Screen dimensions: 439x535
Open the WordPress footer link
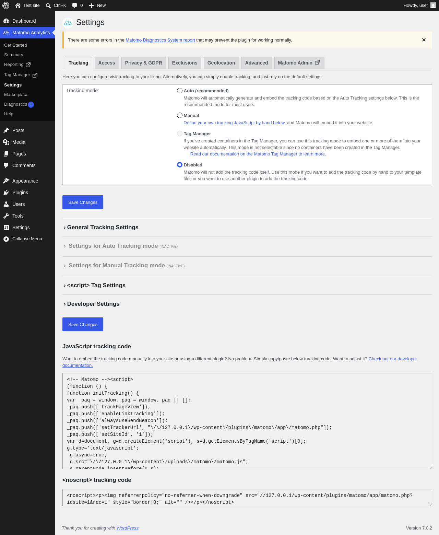[128, 528]
